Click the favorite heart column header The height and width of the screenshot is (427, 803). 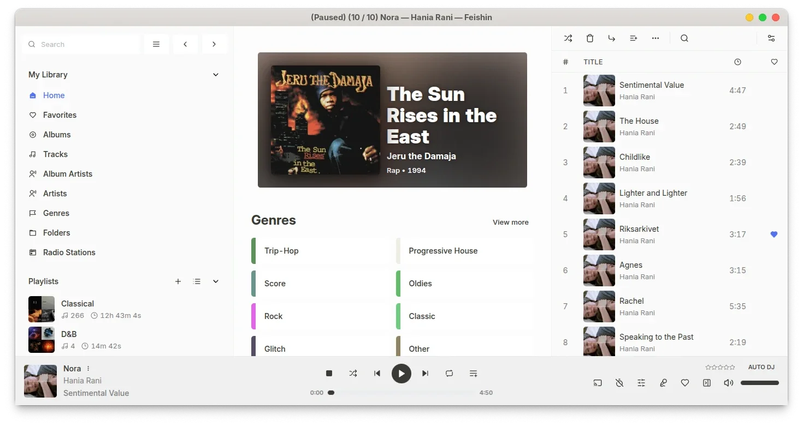[x=774, y=62]
